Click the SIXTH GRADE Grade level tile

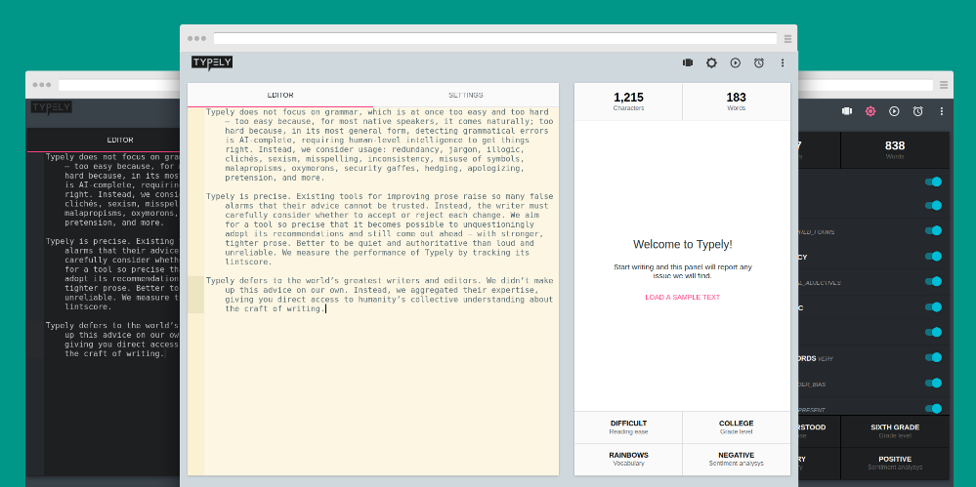895,431
